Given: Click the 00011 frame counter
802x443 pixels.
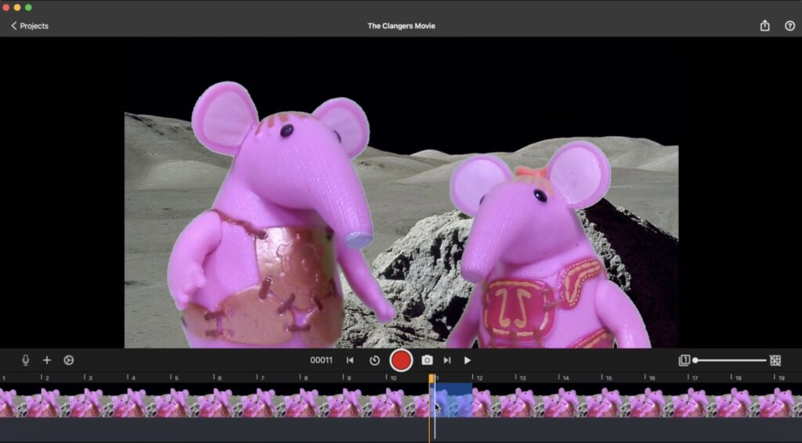Looking at the screenshot, I should pyautogui.click(x=321, y=360).
